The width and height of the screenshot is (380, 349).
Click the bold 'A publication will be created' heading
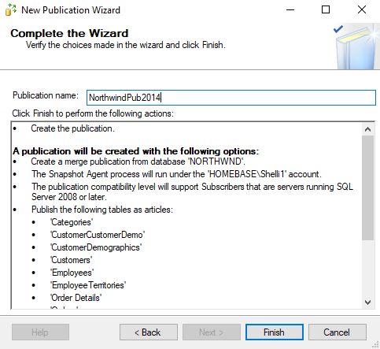pos(135,151)
